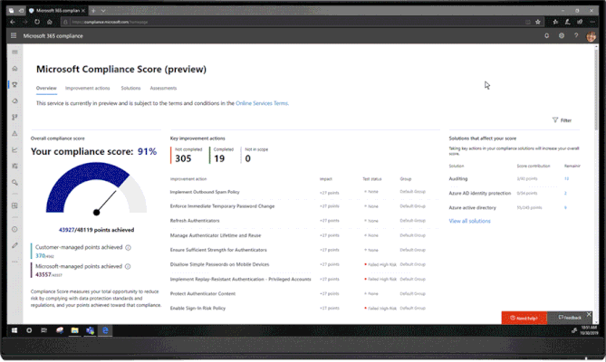The image size is (606, 362).
Task: Click the Completed 19 count
Action: pos(222,155)
